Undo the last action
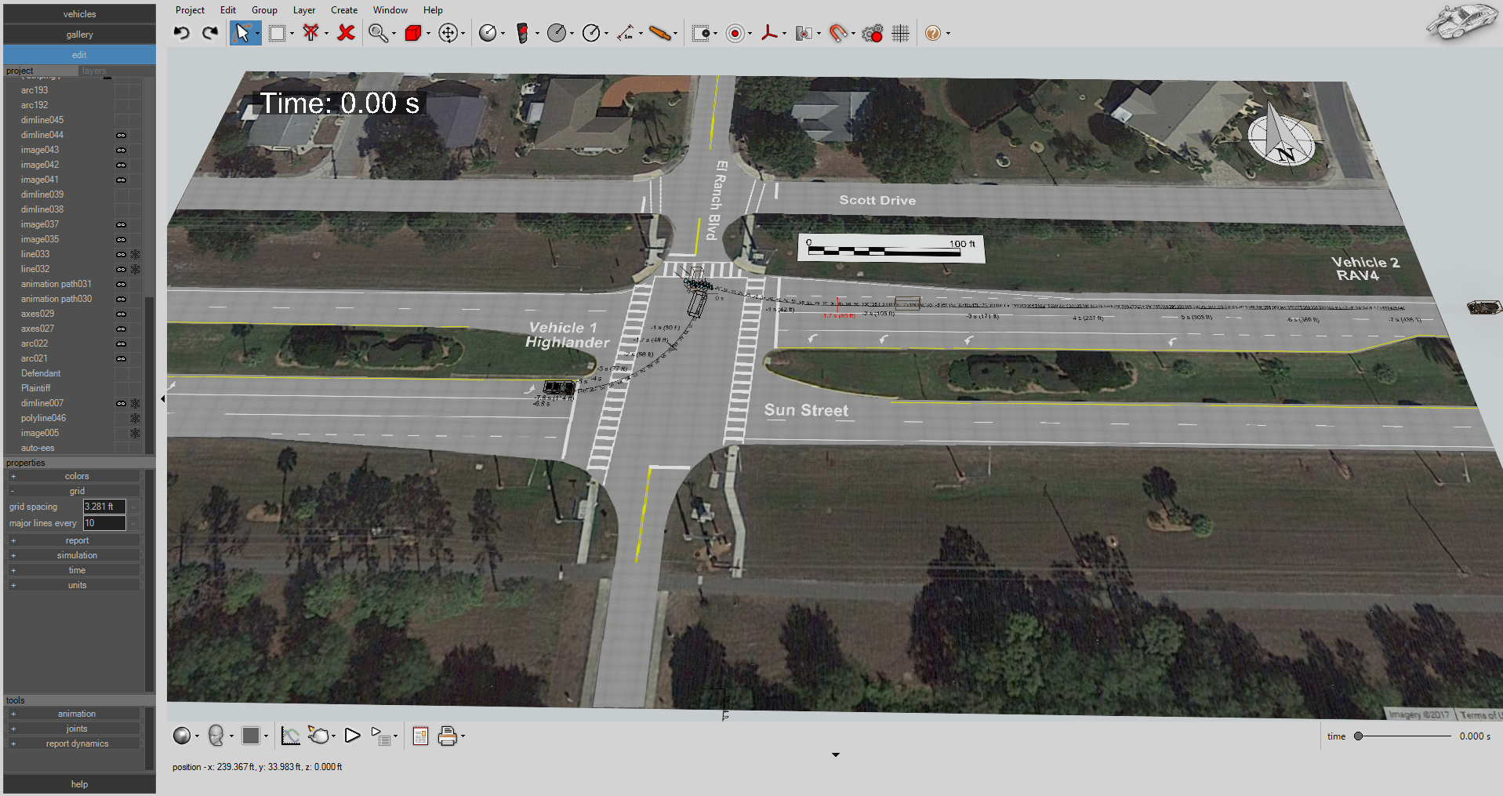Screen dimensions: 1503x796 [182, 33]
